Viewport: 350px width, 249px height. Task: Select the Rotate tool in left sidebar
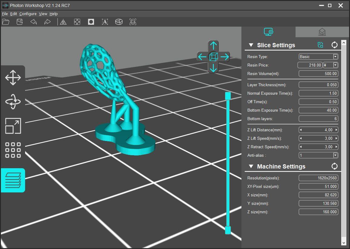click(13, 102)
